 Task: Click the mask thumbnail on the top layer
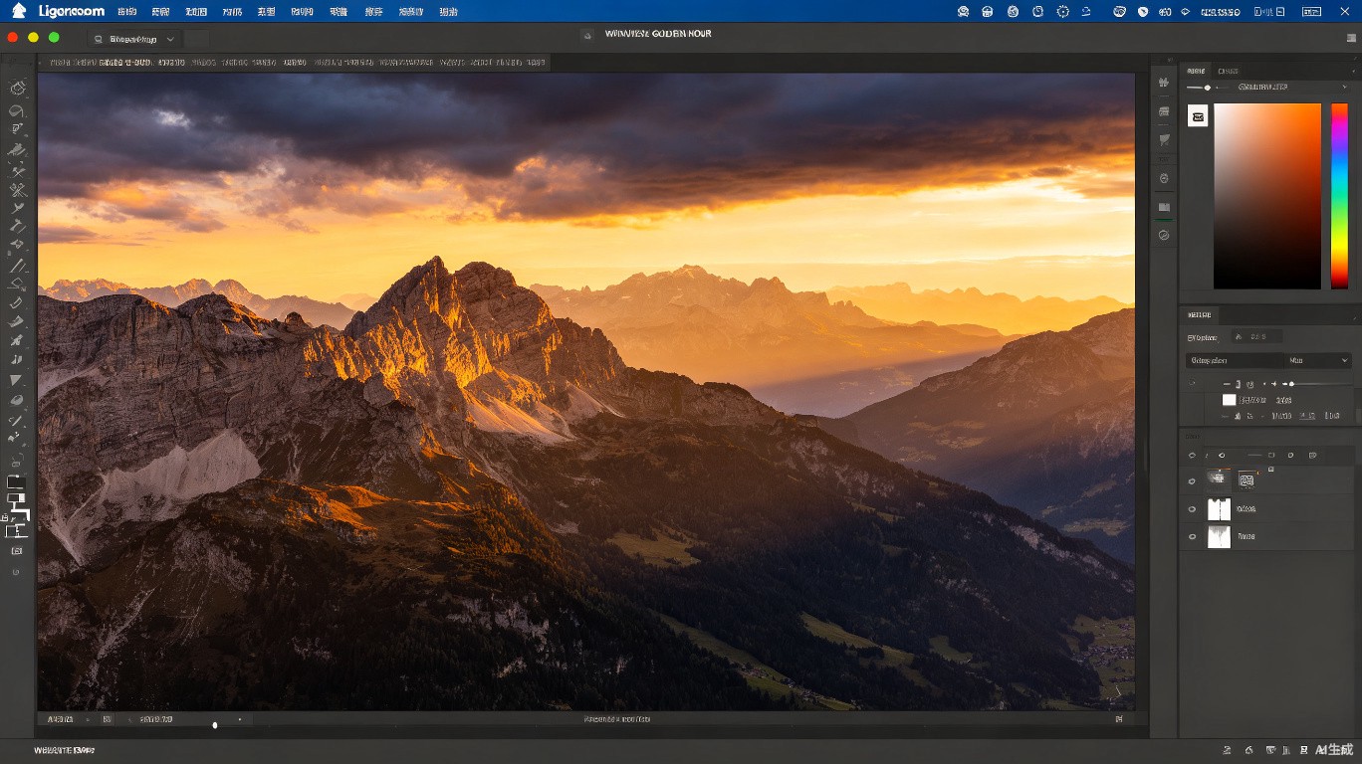[1246, 479]
